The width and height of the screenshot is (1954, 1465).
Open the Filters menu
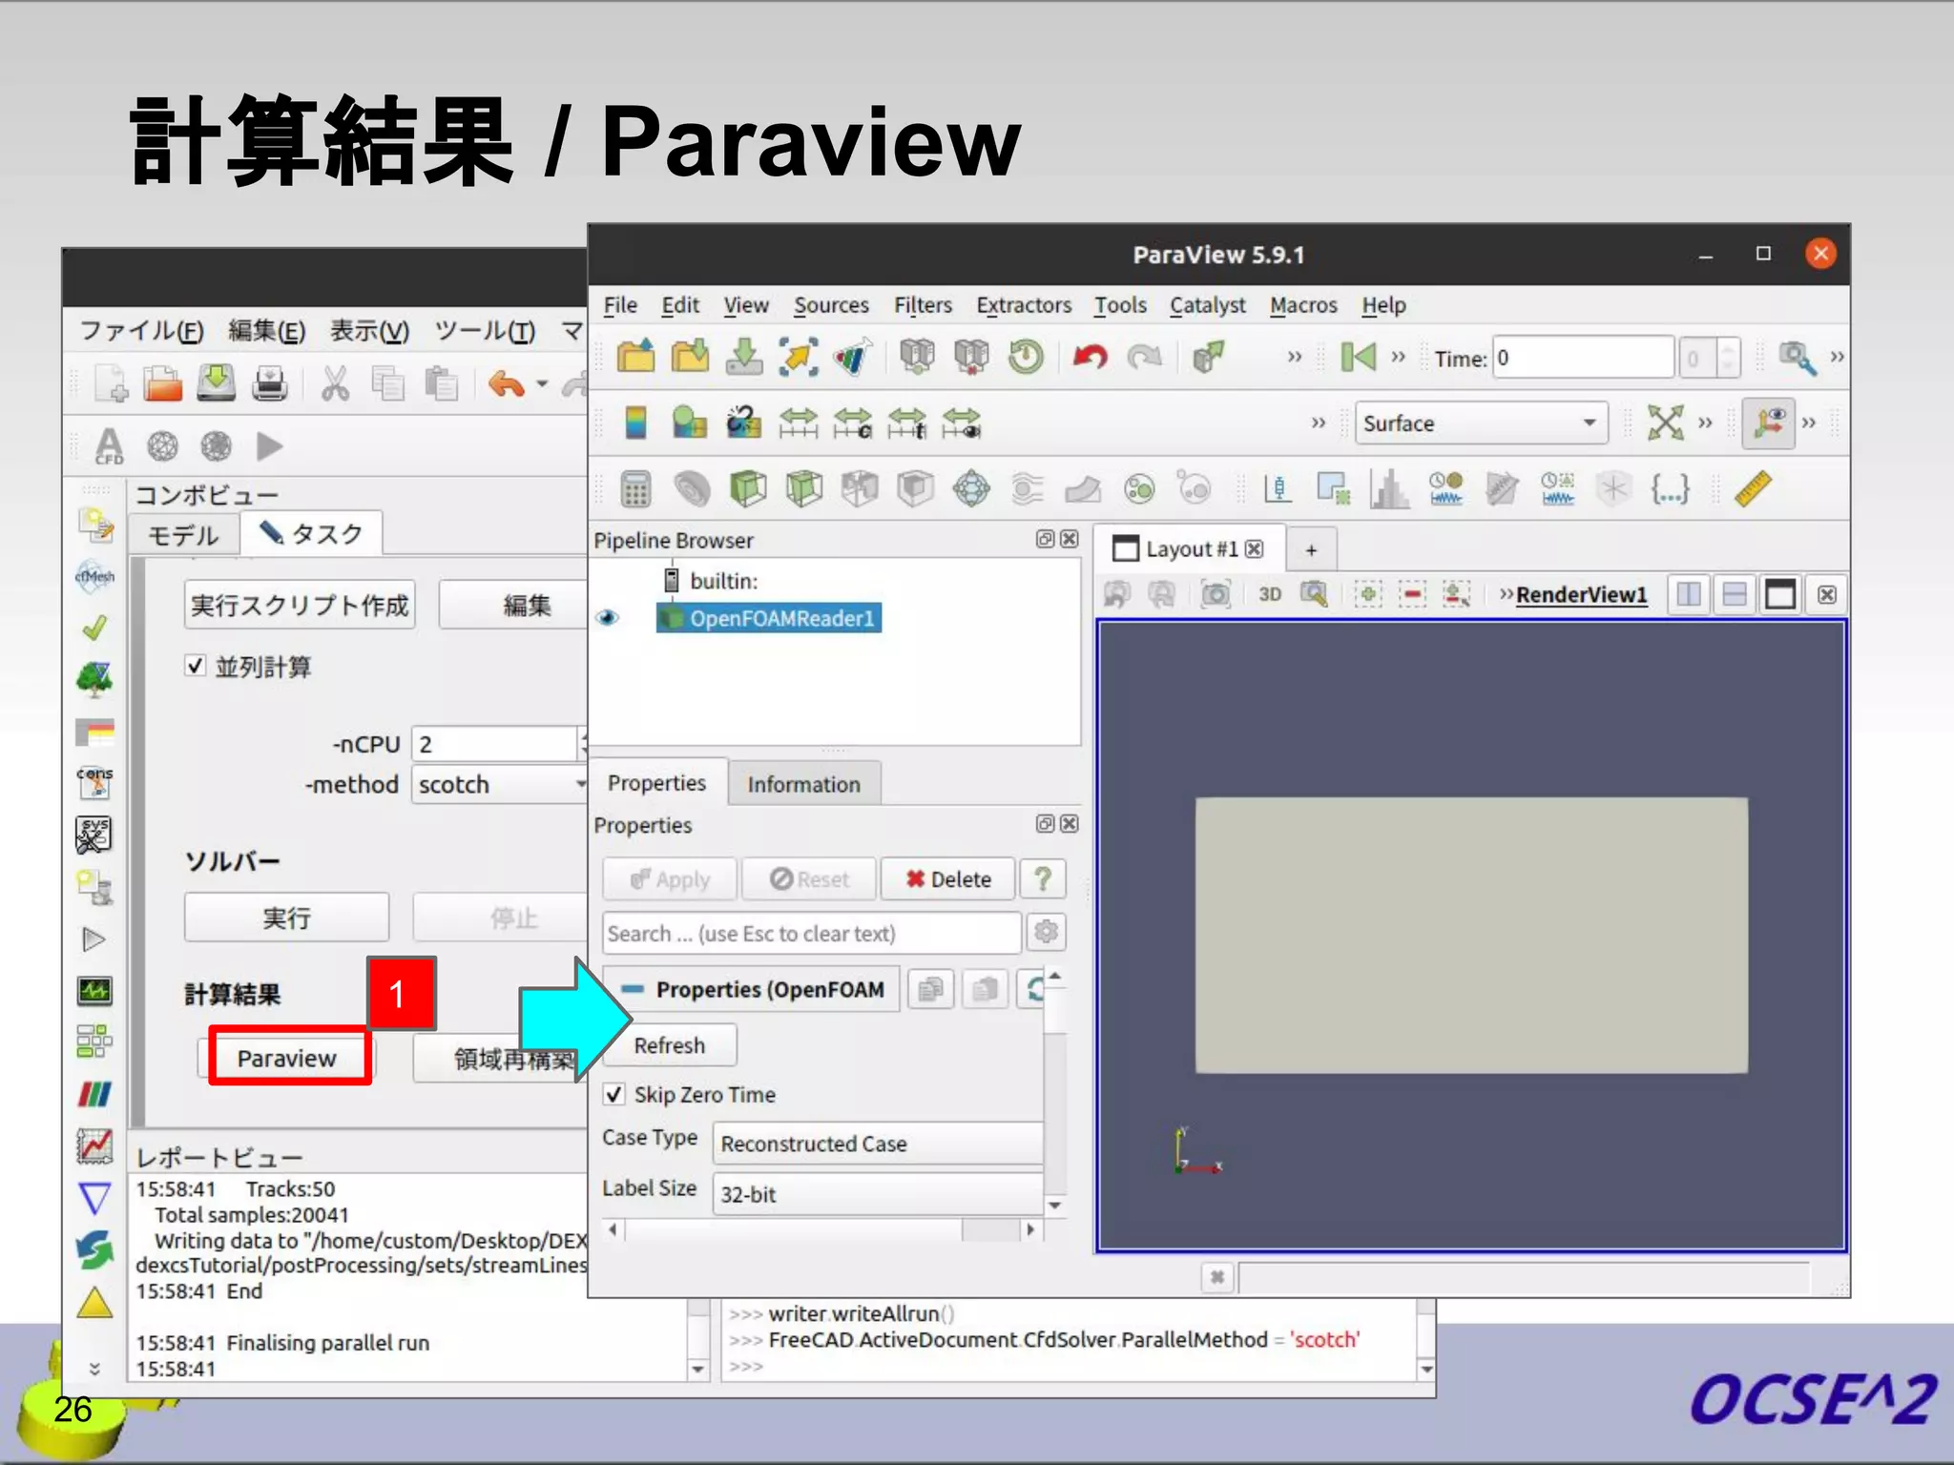click(x=923, y=305)
